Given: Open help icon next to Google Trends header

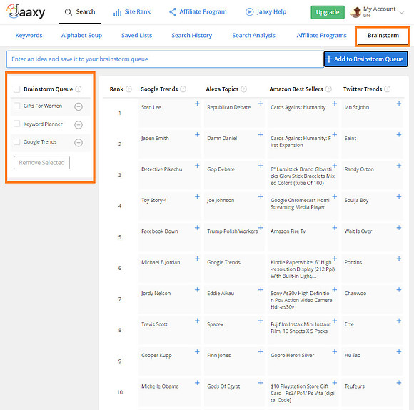Looking at the screenshot, I should pyautogui.click(x=183, y=89).
